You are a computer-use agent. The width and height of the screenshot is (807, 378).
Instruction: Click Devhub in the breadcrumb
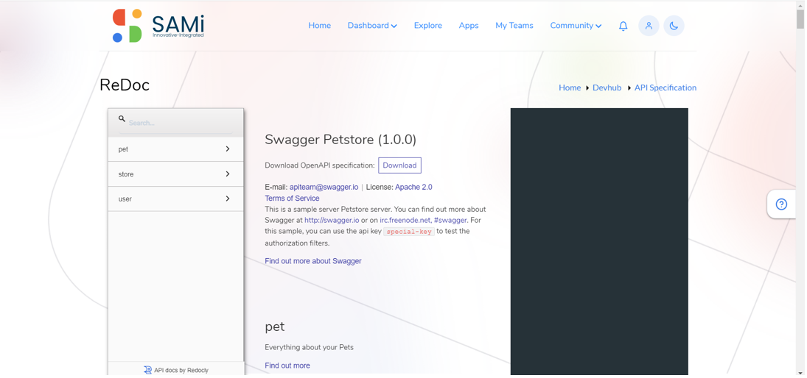point(607,88)
